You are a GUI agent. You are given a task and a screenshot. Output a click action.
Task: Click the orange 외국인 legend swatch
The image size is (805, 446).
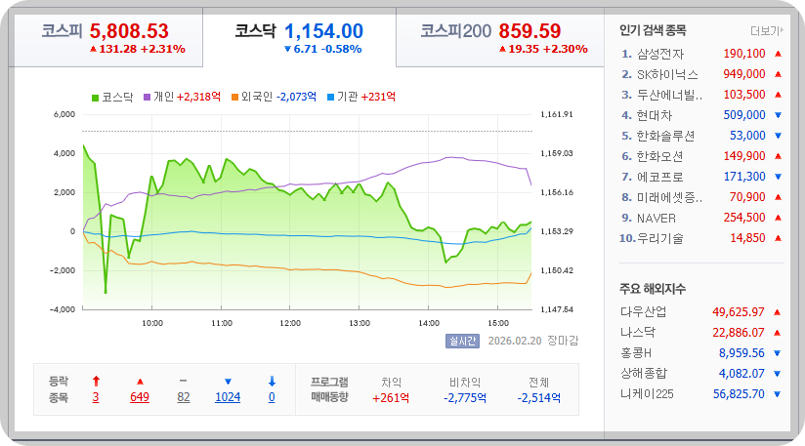234,97
